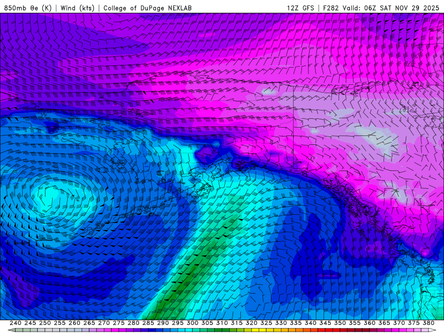Click the "12Z GFS" model run label

pyautogui.click(x=300, y=8)
